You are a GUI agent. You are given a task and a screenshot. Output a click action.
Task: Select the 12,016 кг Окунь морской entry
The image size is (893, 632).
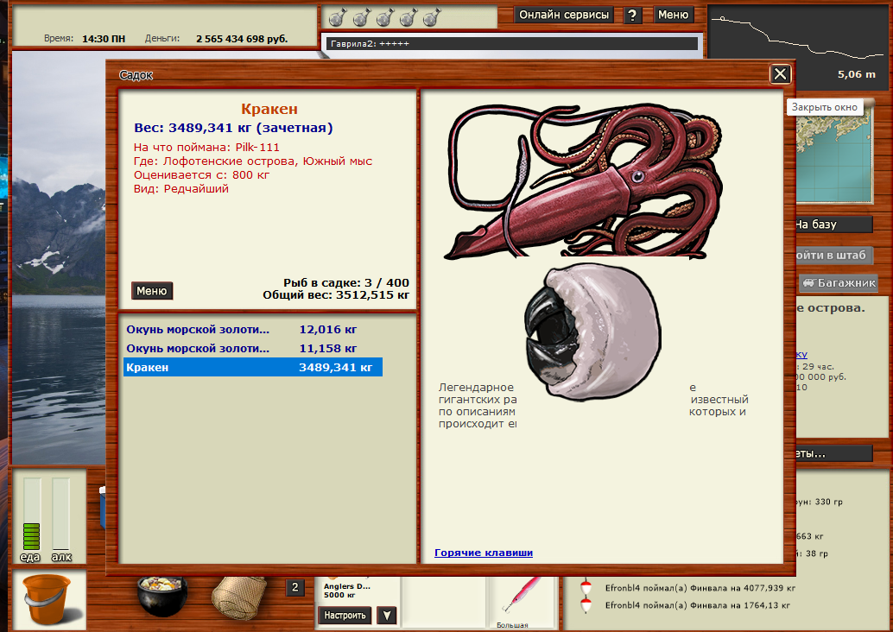pyautogui.click(x=253, y=329)
